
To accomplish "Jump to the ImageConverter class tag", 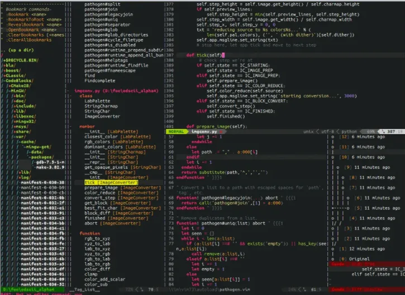I will (102, 116).
